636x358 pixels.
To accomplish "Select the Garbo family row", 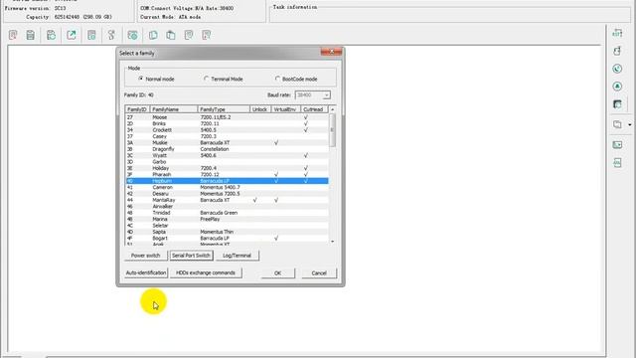I will click(x=227, y=161).
